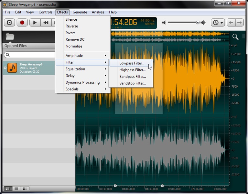The width and height of the screenshot is (248, 194).
Task: Open the clock history dropdown
Action: (218, 23)
